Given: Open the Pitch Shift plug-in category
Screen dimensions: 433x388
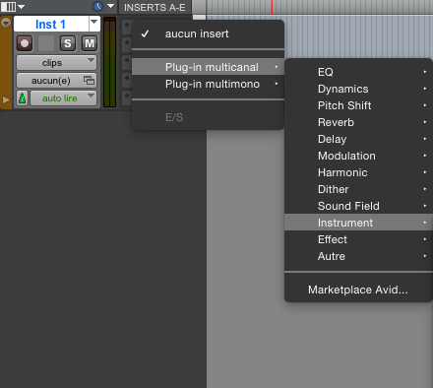Looking at the screenshot, I should 358,105.
